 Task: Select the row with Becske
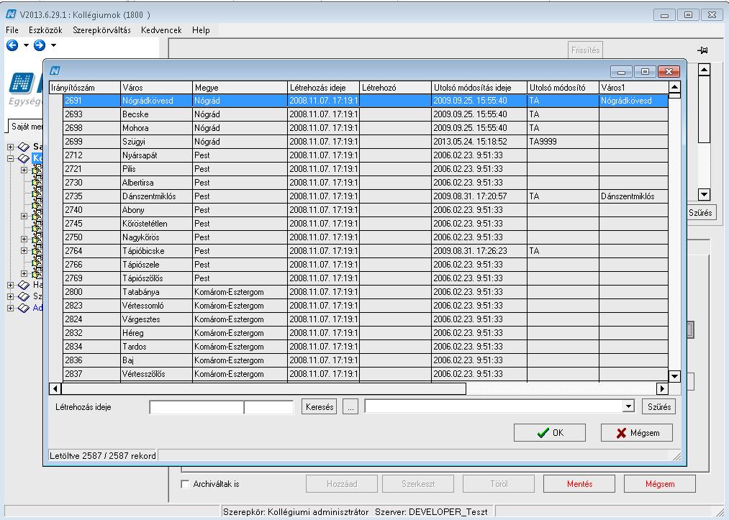(366, 114)
